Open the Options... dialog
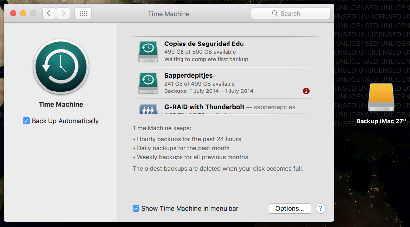This screenshot has width=410, height=227. coord(290,208)
